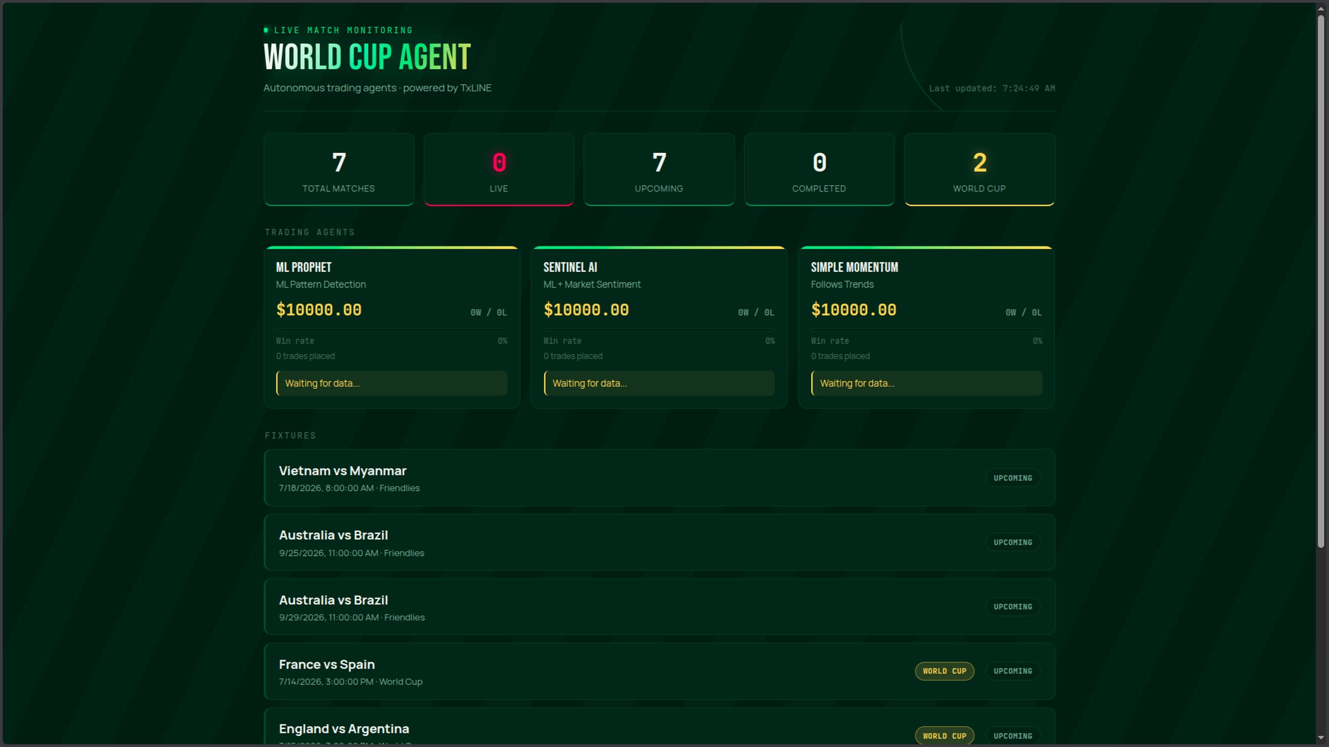
Task: Click the 'ML + Market Sentiment' subtitle
Action: [x=592, y=284]
